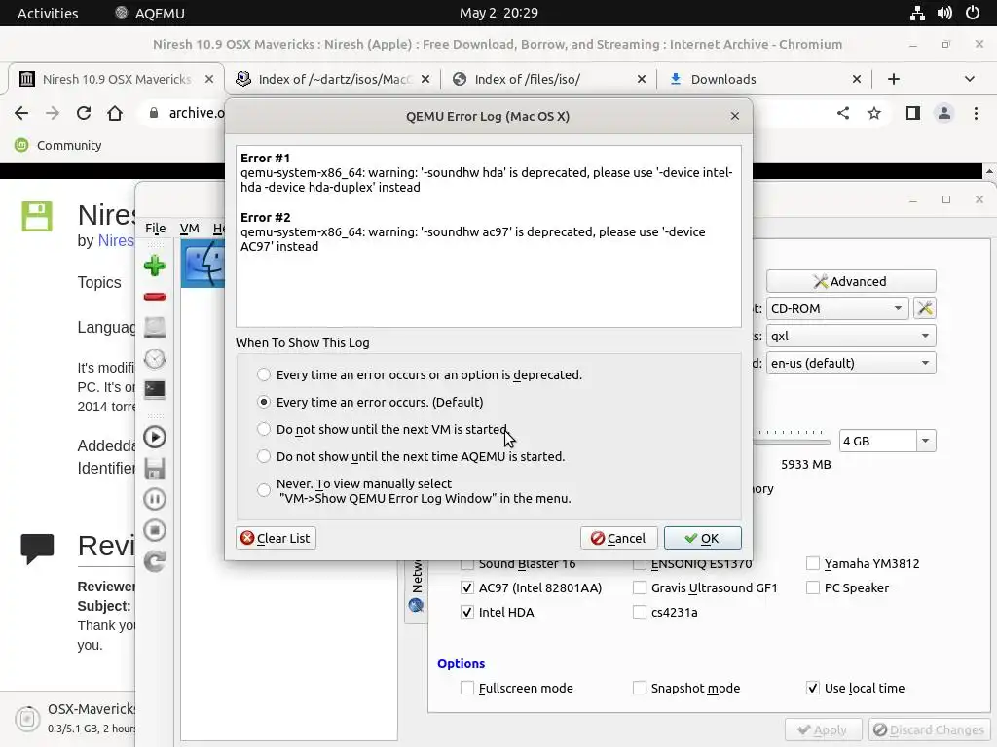
Task: Click the clock icon in AQEMU toolbar
Action: click(x=155, y=359)
